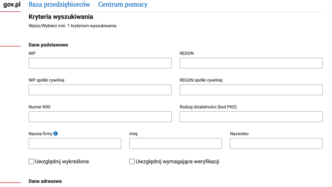Open the Baza przedsiębiorców link
Image resolution: width=332 pixels, height=187 pixels.
pos(59,5)
